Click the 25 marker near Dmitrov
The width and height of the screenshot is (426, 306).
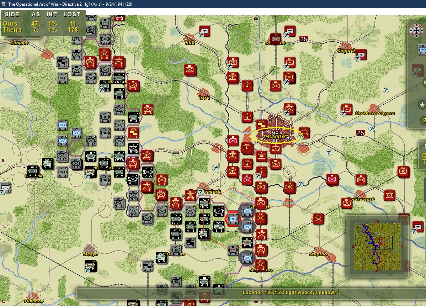303,39
